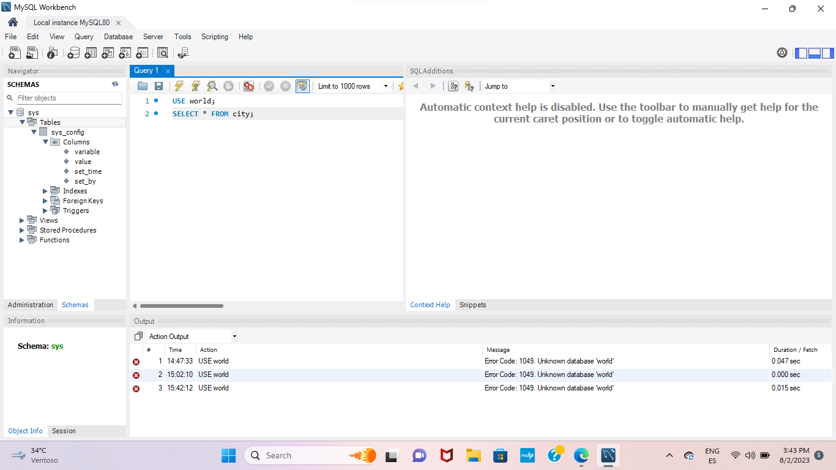Toggle left sidebar panel visibility
The height and width of the screenshot is (470, 836).
(x=801, y=53)
